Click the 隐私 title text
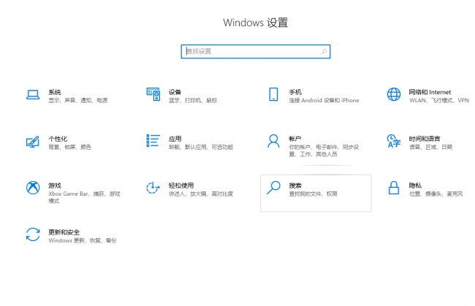 [415, 185]
